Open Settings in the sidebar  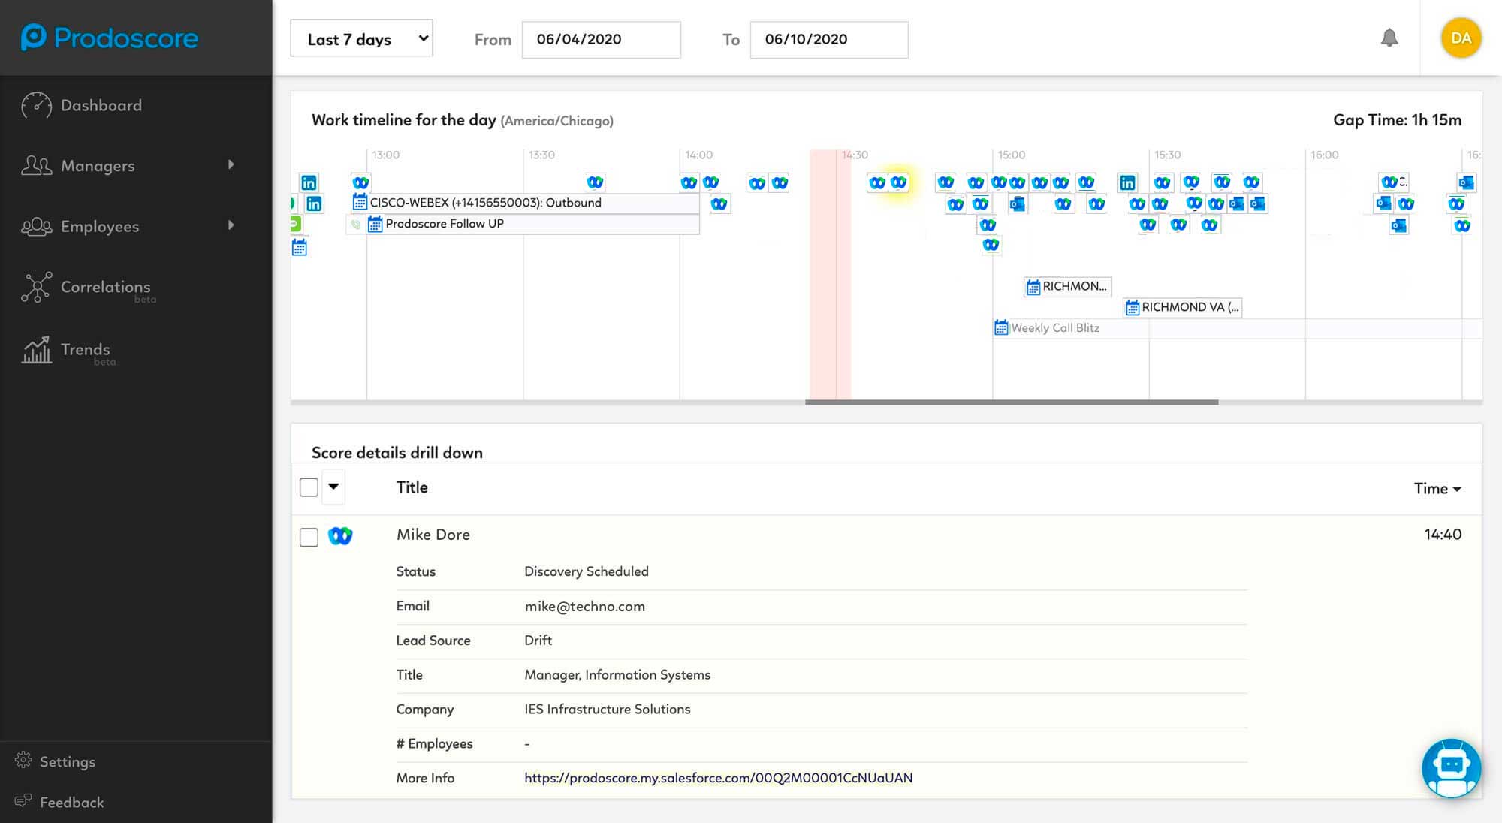pos(68,761)
